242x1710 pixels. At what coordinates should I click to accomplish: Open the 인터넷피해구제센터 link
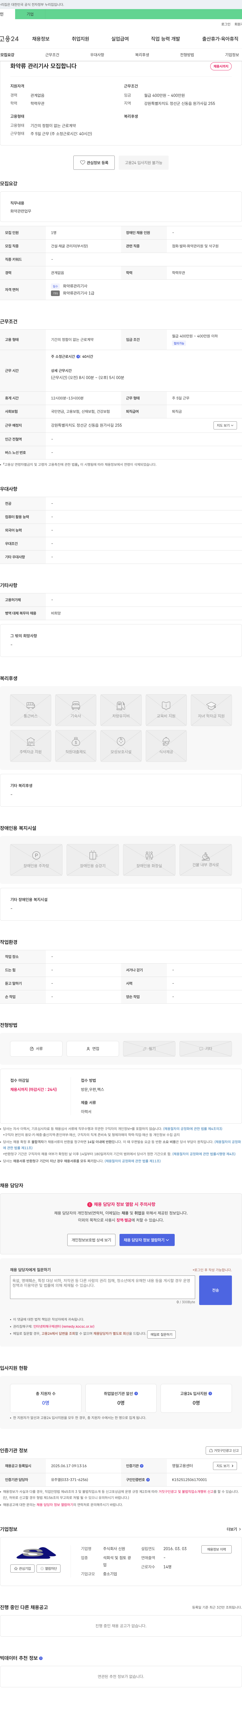pos(64,1326)
